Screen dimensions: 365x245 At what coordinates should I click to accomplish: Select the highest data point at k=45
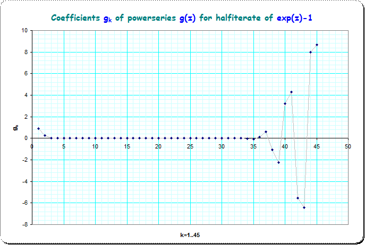point(317,45)
